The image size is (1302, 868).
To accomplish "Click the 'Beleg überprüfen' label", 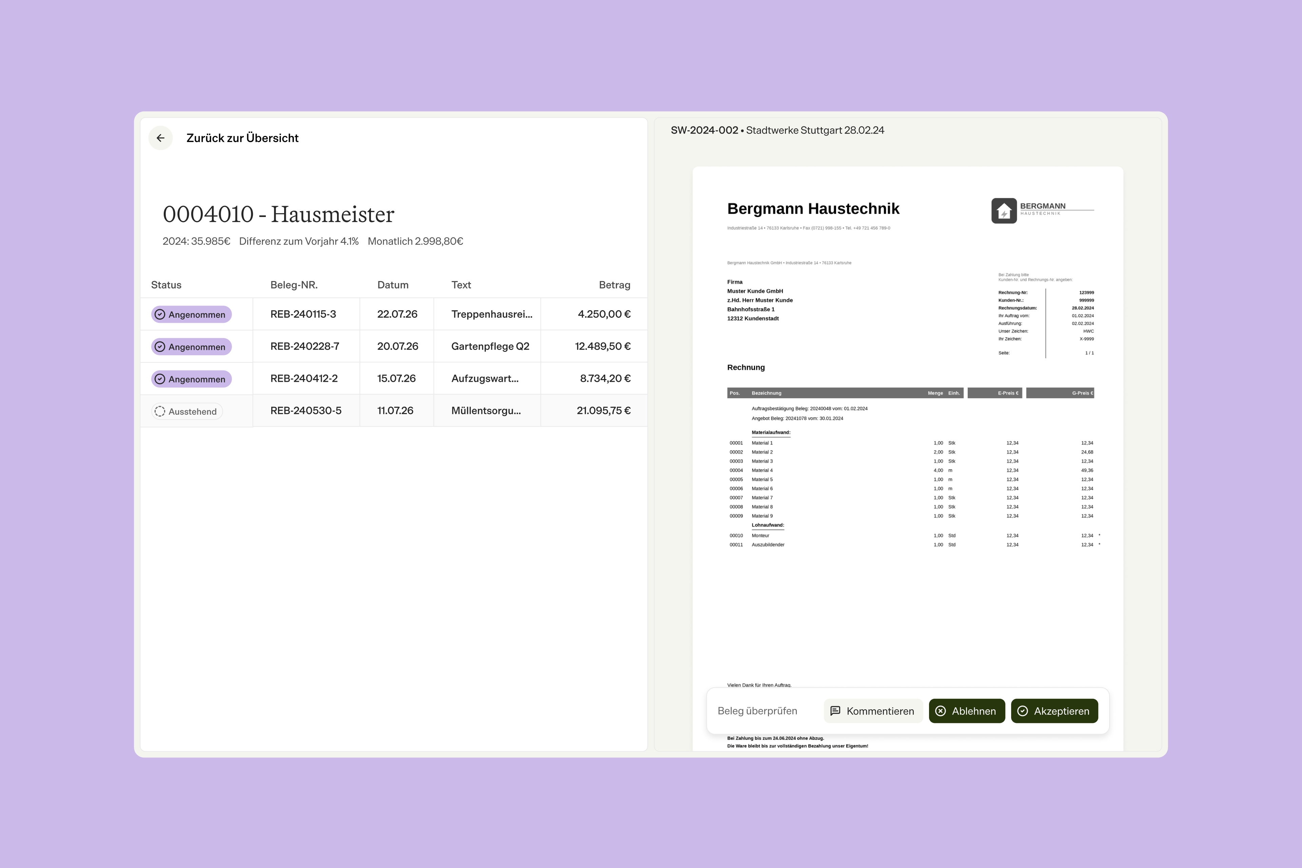I will click(757, 711).
